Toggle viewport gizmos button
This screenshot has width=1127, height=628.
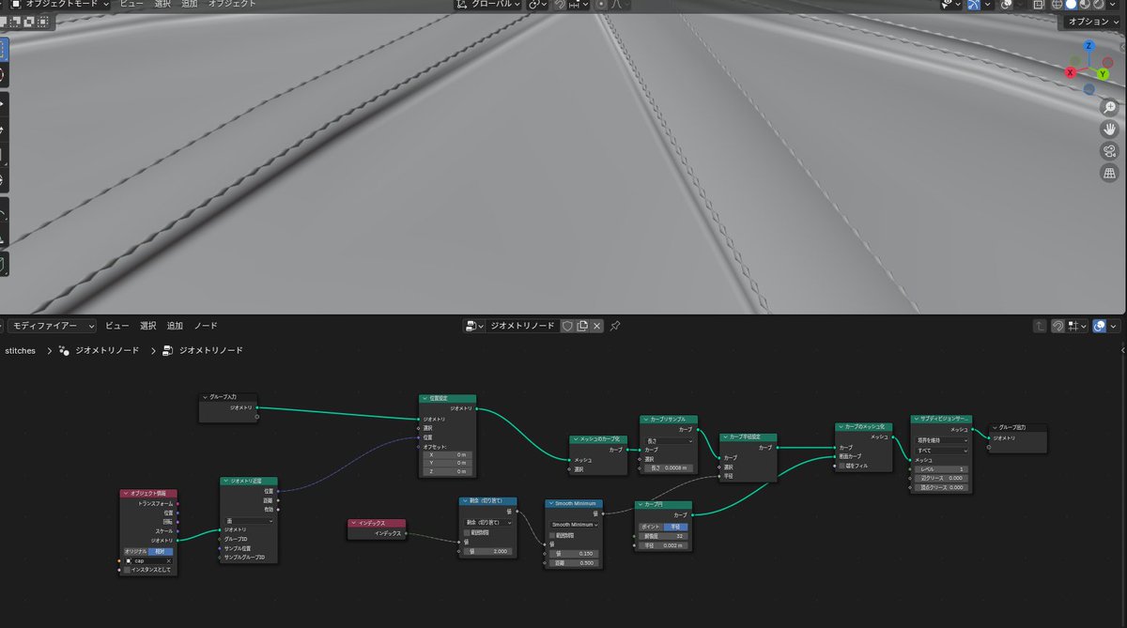point(975,4)
